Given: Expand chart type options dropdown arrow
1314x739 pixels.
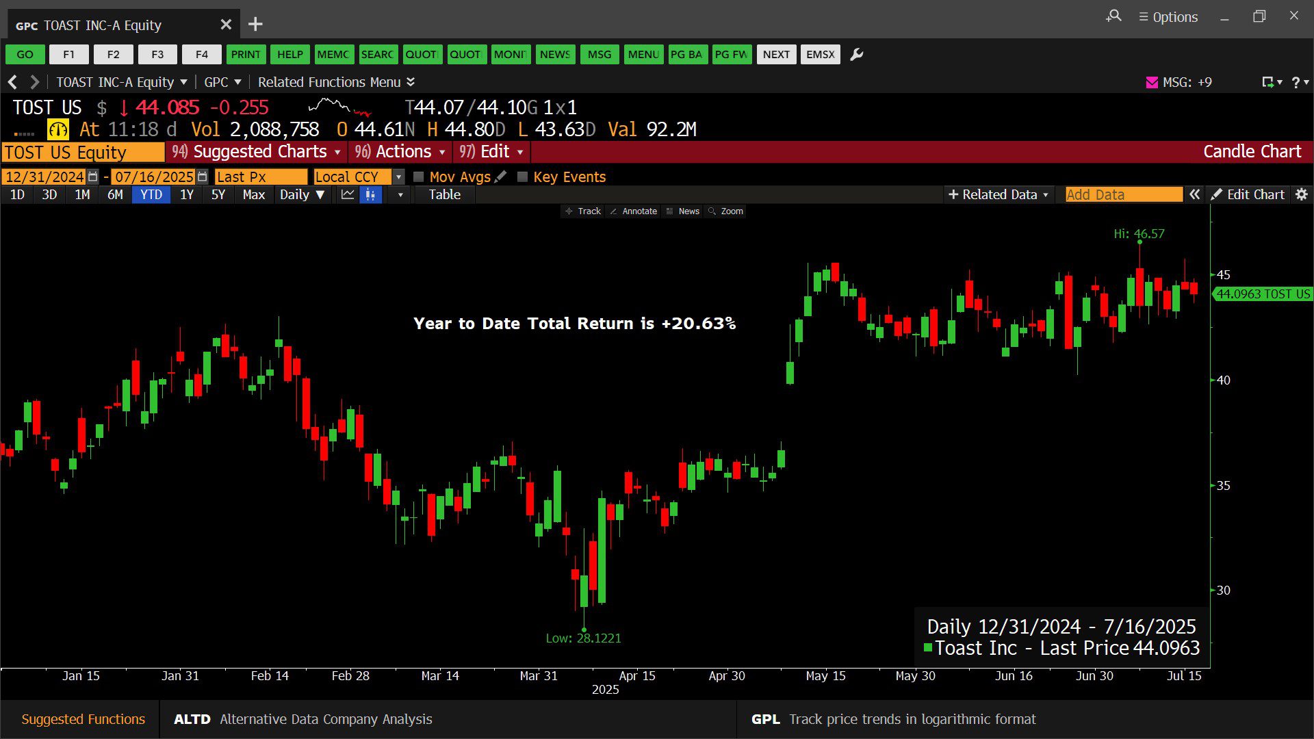Looking at the screenshot, I should [x=400, y=195].
